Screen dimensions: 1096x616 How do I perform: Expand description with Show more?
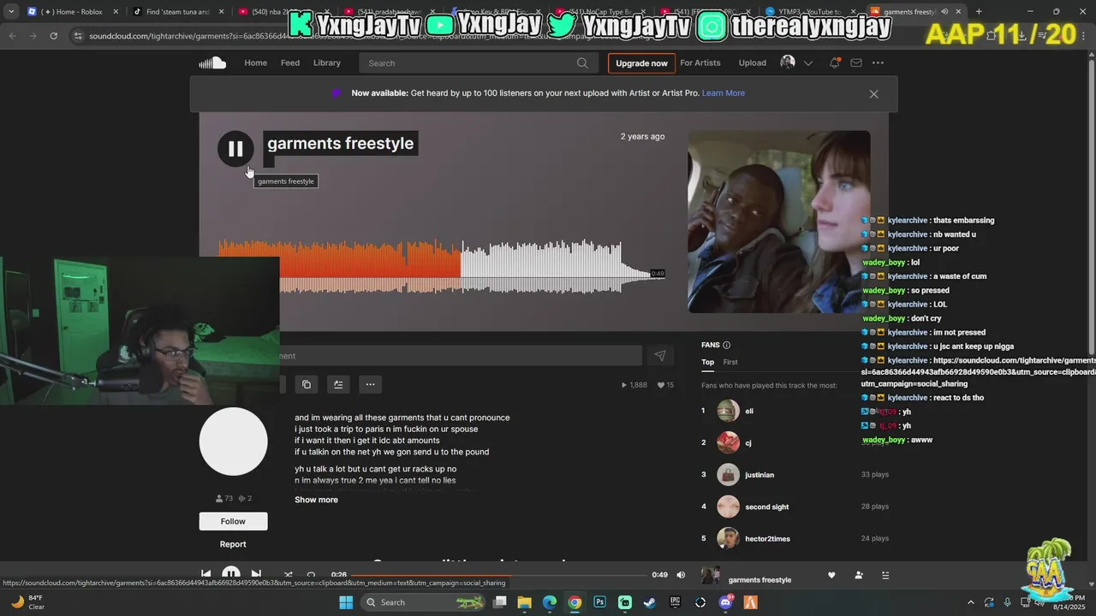[316, 500]
